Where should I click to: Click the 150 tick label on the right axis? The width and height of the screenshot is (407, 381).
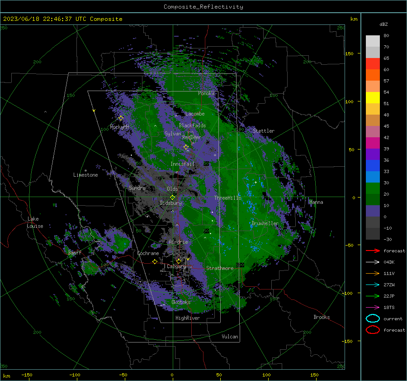(349, 53)
